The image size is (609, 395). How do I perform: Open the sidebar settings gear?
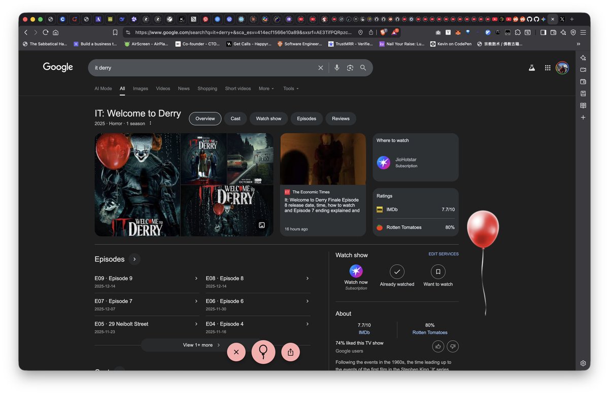pos(583,364)
